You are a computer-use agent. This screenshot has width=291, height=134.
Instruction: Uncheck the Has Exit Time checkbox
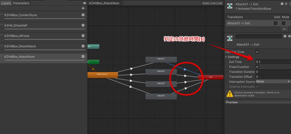[x=257, y=52]
